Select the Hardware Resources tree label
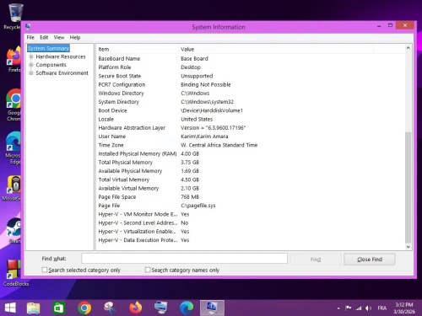 (61, 56)
